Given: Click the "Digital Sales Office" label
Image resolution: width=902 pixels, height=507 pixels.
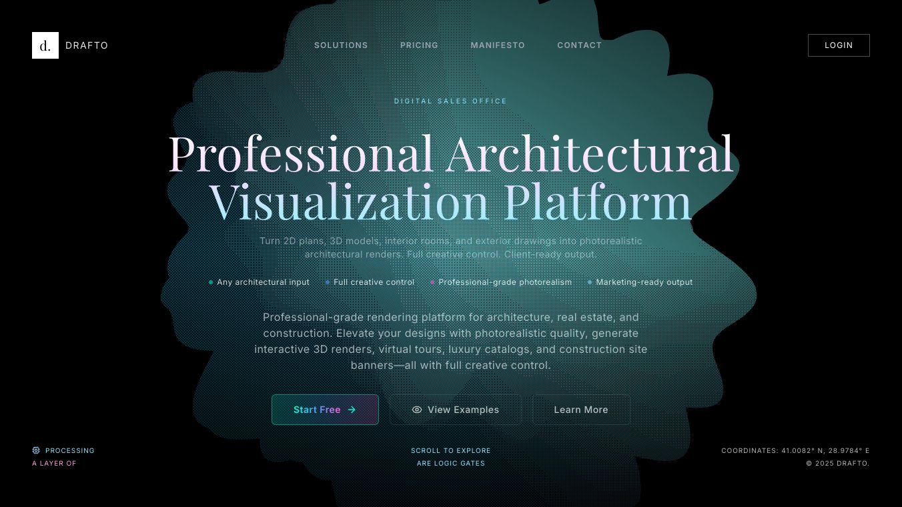Looking at the screenshot, I should [451, 101].
